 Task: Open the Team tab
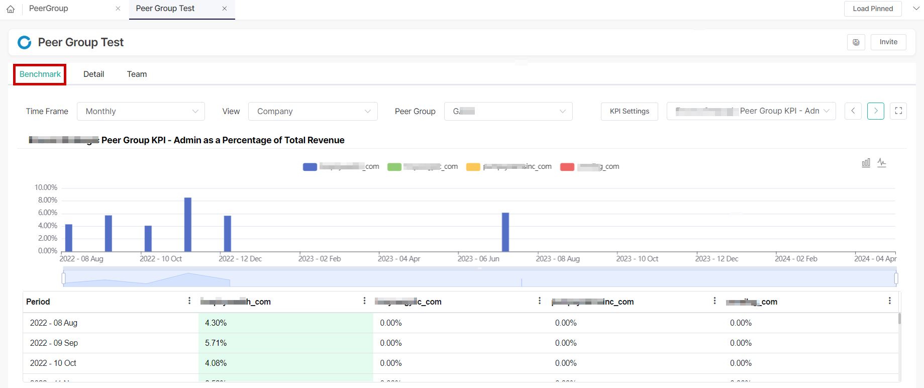click(x=137, y=74)
